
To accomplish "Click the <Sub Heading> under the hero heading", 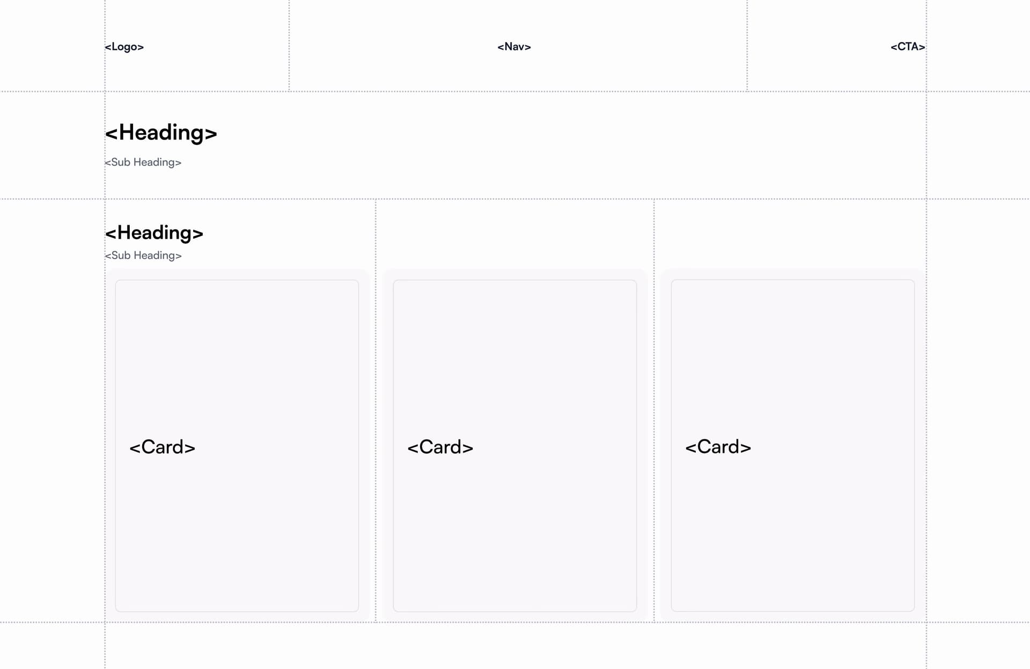I will (x=143, y=162).
